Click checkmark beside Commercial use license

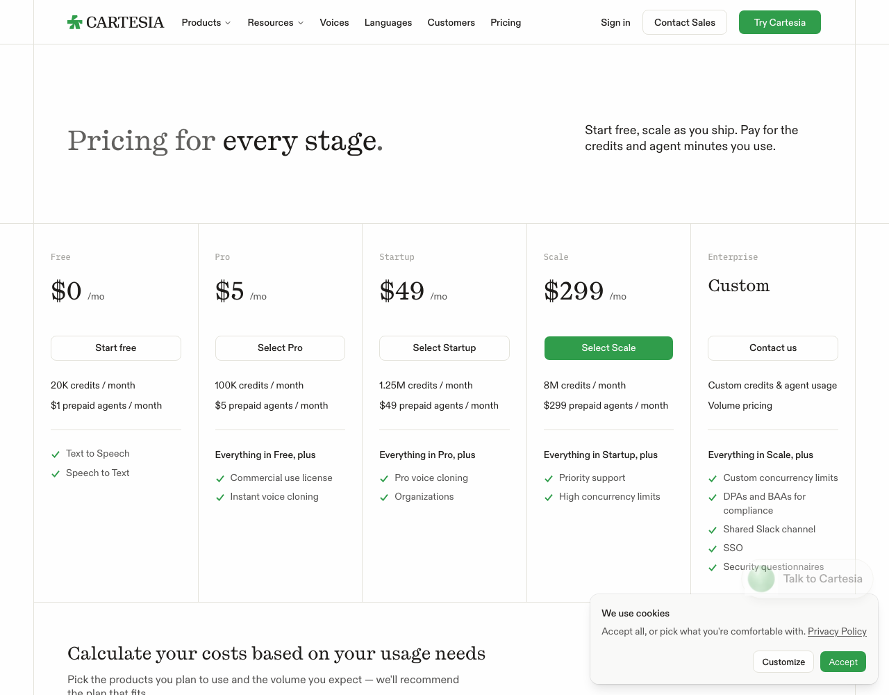[220, 479]
